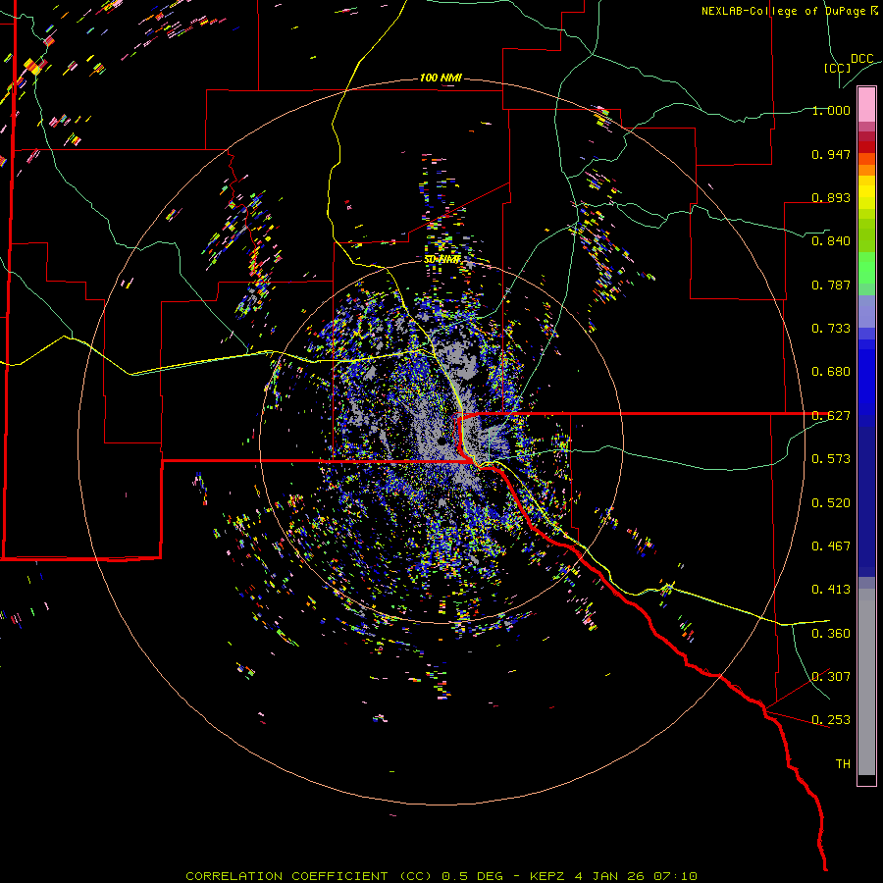Click the TH threshold legend label
Screen dimensions: 883x883
pos(843,764)
